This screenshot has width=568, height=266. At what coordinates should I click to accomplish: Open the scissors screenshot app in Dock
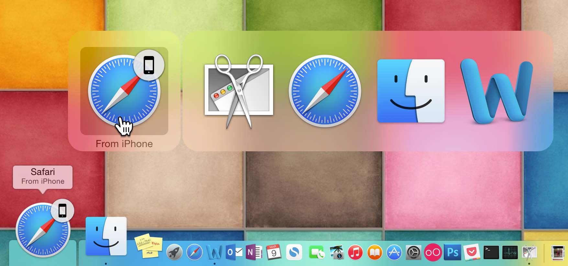pyautogui.click(x=529, y=252)
